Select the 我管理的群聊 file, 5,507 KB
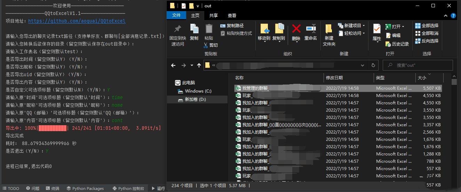The image size is (461, 192). 338,88
